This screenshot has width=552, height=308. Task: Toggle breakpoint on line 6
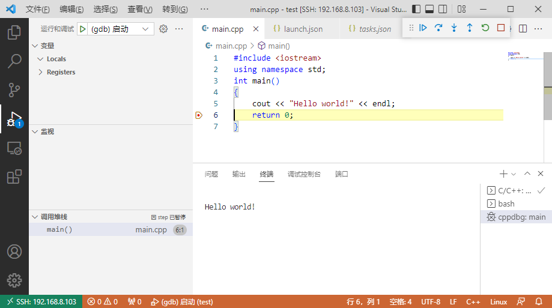pyautogui.click(x=199, y=115)
